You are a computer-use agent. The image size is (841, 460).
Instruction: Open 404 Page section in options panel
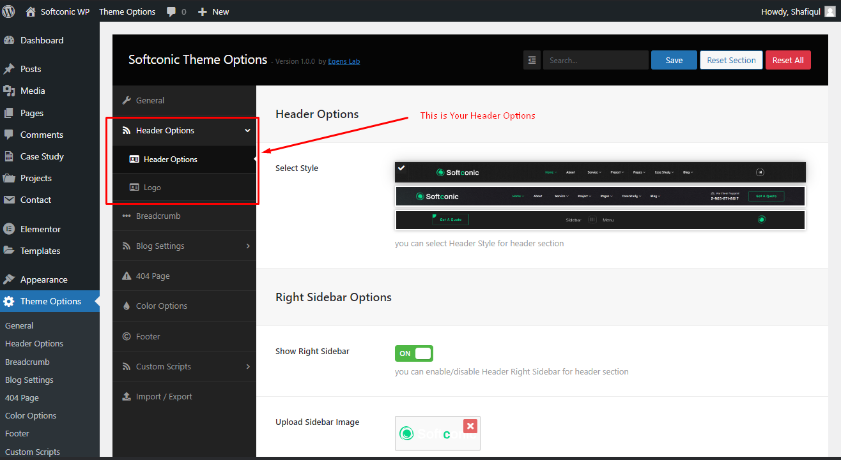click(x=184, y=276)
